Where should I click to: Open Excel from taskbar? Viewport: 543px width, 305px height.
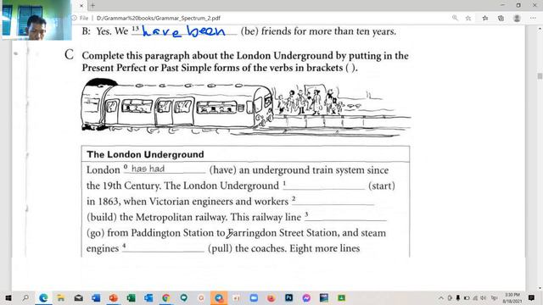132,297
